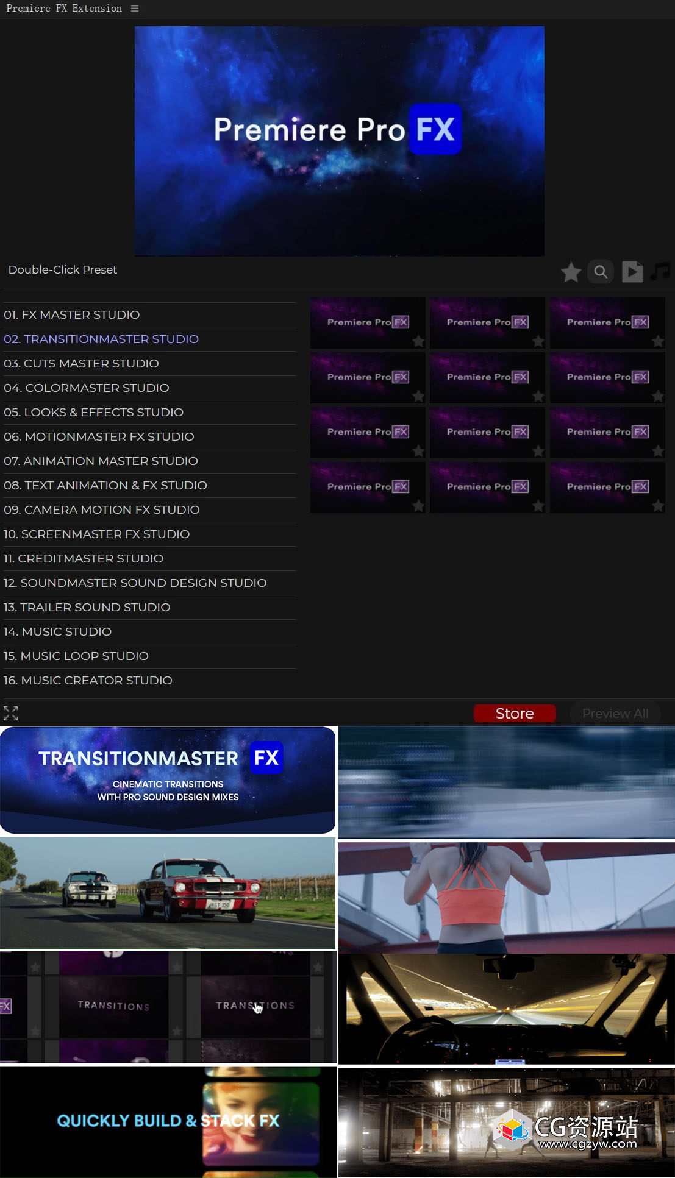Favorite the last preset in the bottom row

tap(658, 506)
